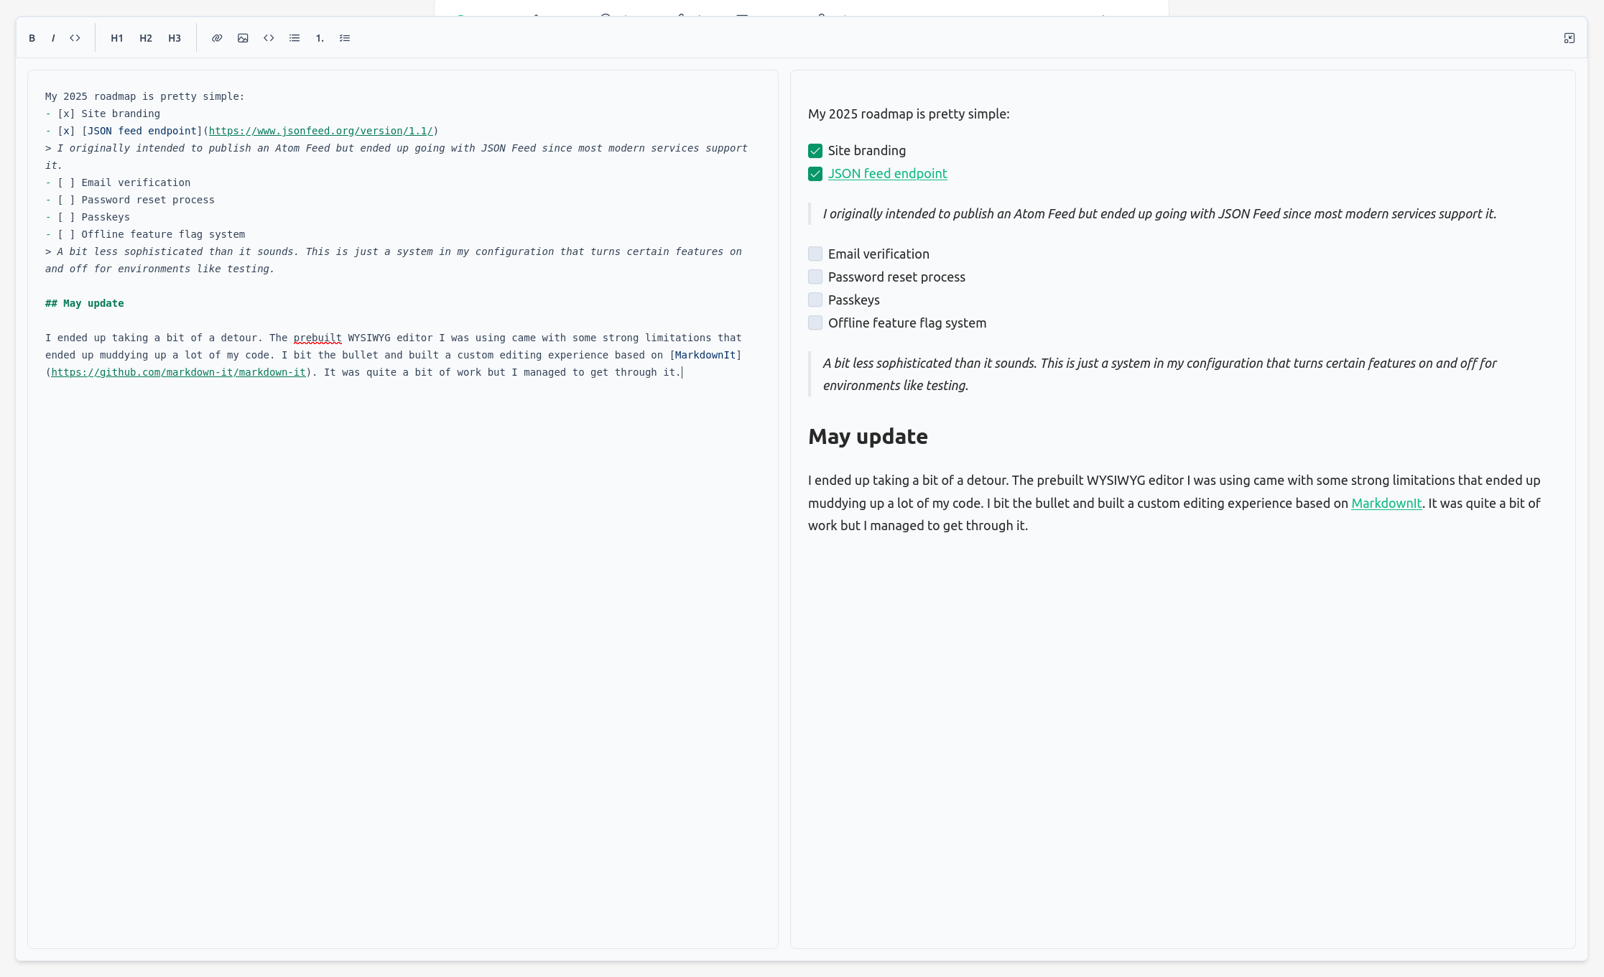Uncheck the Site branding checkbox

815,151
